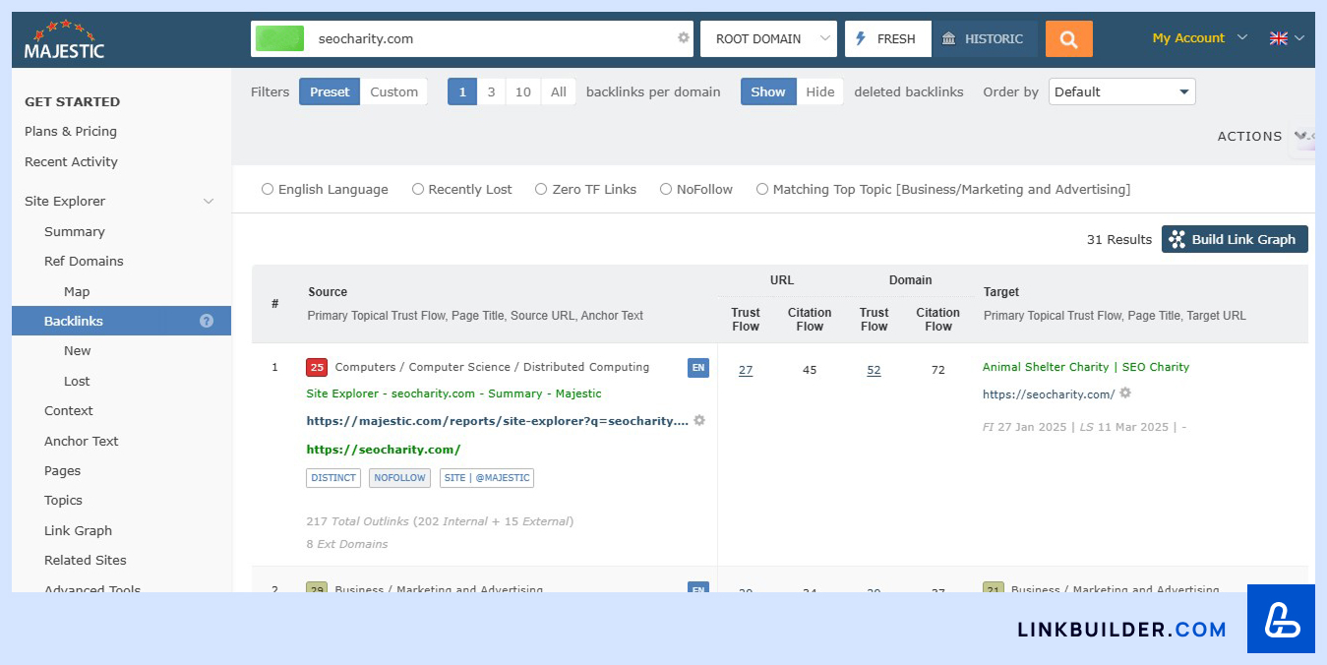Screen dimensions: 1327x665
Task: Open majestic.com site-explorer source URL
Action: 497,420
